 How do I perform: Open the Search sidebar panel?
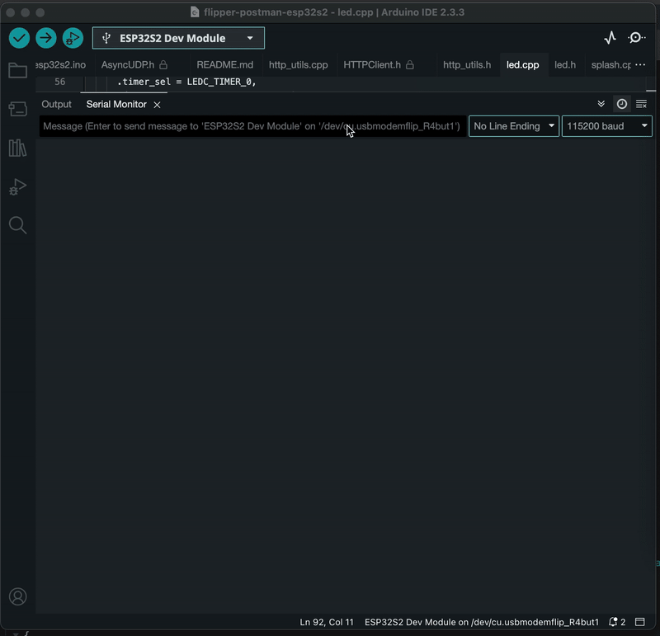pyautogui.click(x=17, y=225)
